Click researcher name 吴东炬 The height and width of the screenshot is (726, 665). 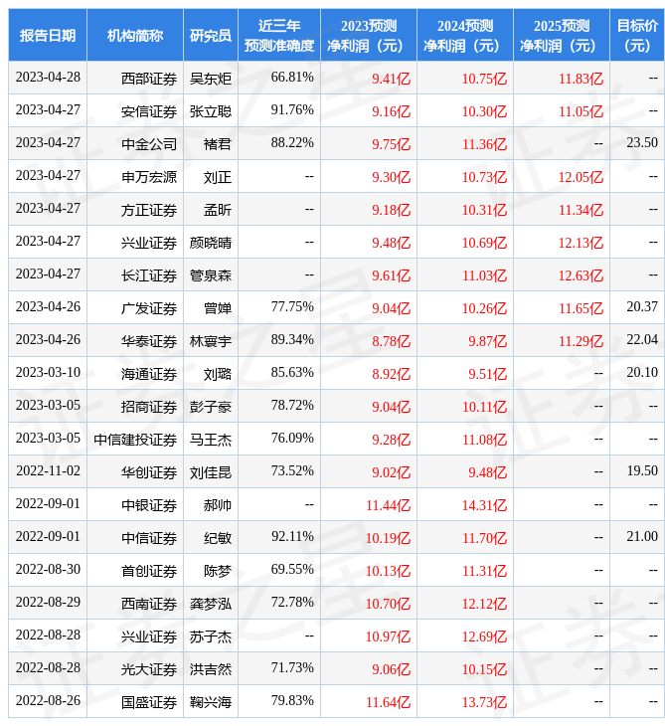[x=211, y=79]
